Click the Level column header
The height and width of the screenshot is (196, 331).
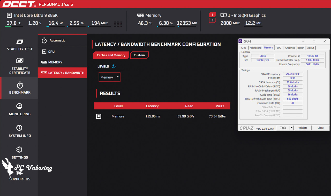coord(118,106)
